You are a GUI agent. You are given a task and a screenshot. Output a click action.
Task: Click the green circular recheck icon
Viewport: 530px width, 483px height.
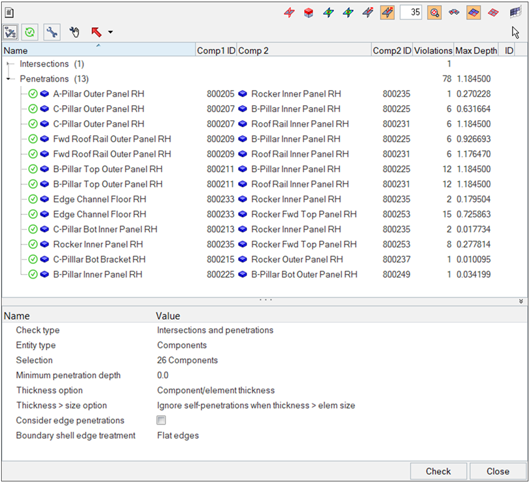[x=31, y=33]
